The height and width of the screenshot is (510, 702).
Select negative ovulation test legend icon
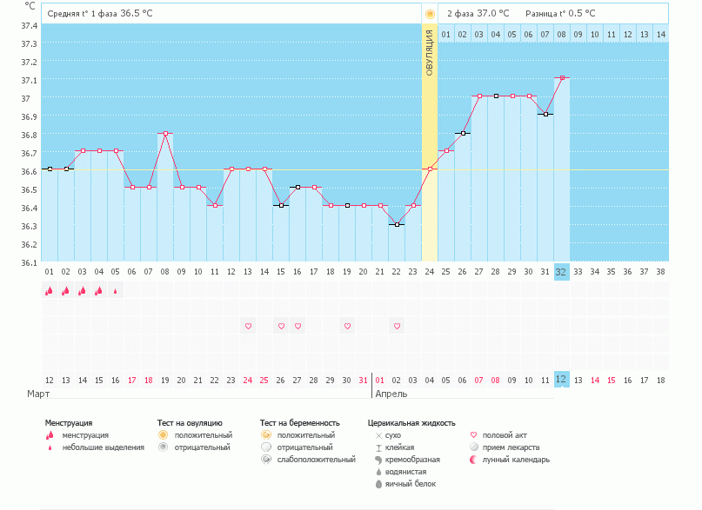coord(162,447)
